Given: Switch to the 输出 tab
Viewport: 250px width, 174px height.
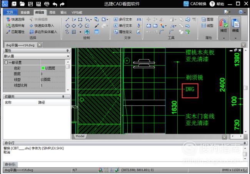Looking at the screenshot, I should pyautogui.click(x=63, y=12).
